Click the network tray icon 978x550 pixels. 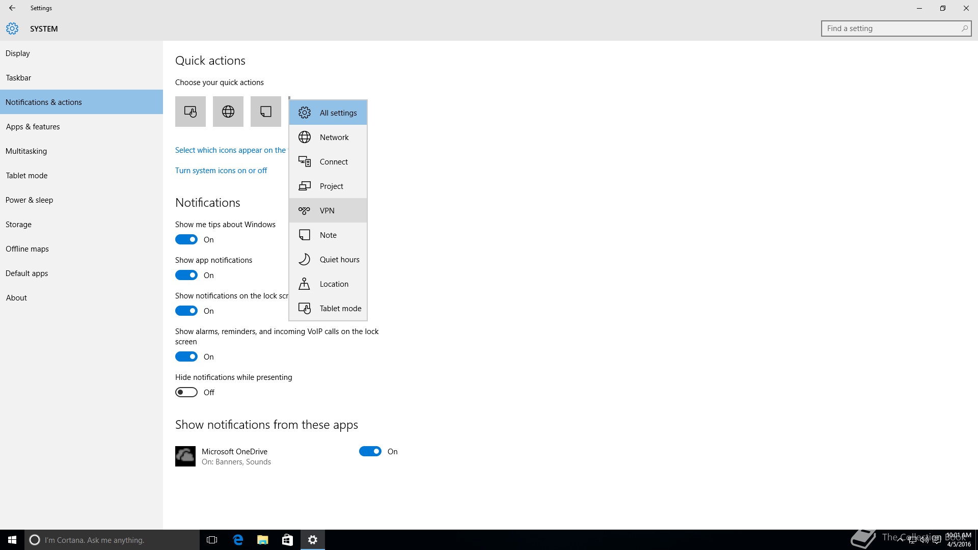coord(912,540)
